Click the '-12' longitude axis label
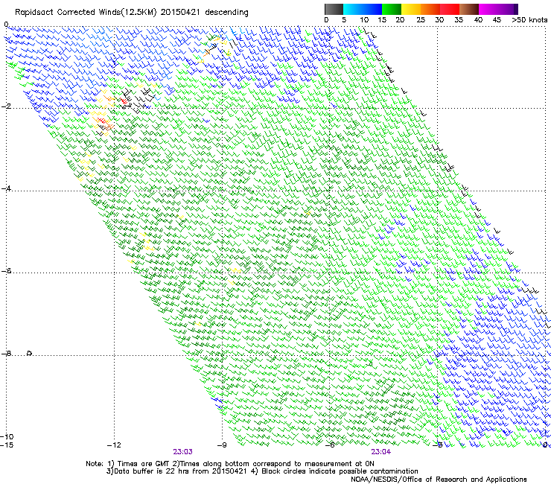 [114, 445]
